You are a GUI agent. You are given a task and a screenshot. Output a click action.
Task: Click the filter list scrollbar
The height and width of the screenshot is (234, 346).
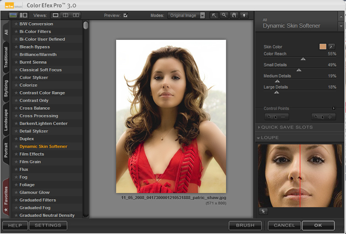coord(86,26)
